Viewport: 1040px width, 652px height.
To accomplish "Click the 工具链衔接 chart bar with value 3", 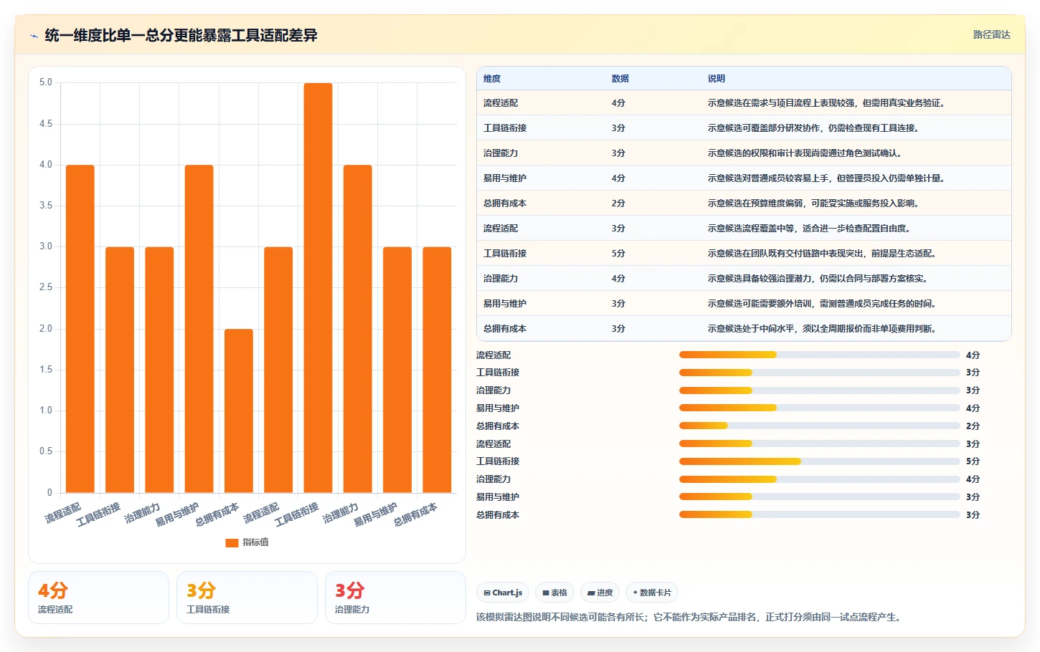I will 120,370.
